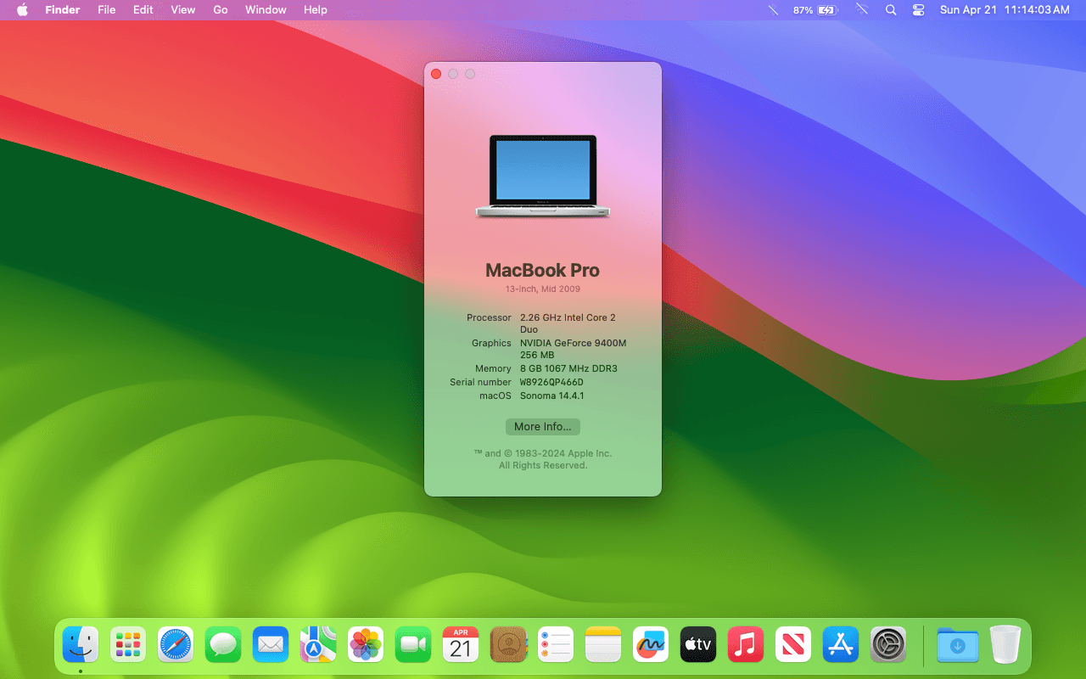Open the App Store
The image size is (1086, 679).
(x=840, y=643)
